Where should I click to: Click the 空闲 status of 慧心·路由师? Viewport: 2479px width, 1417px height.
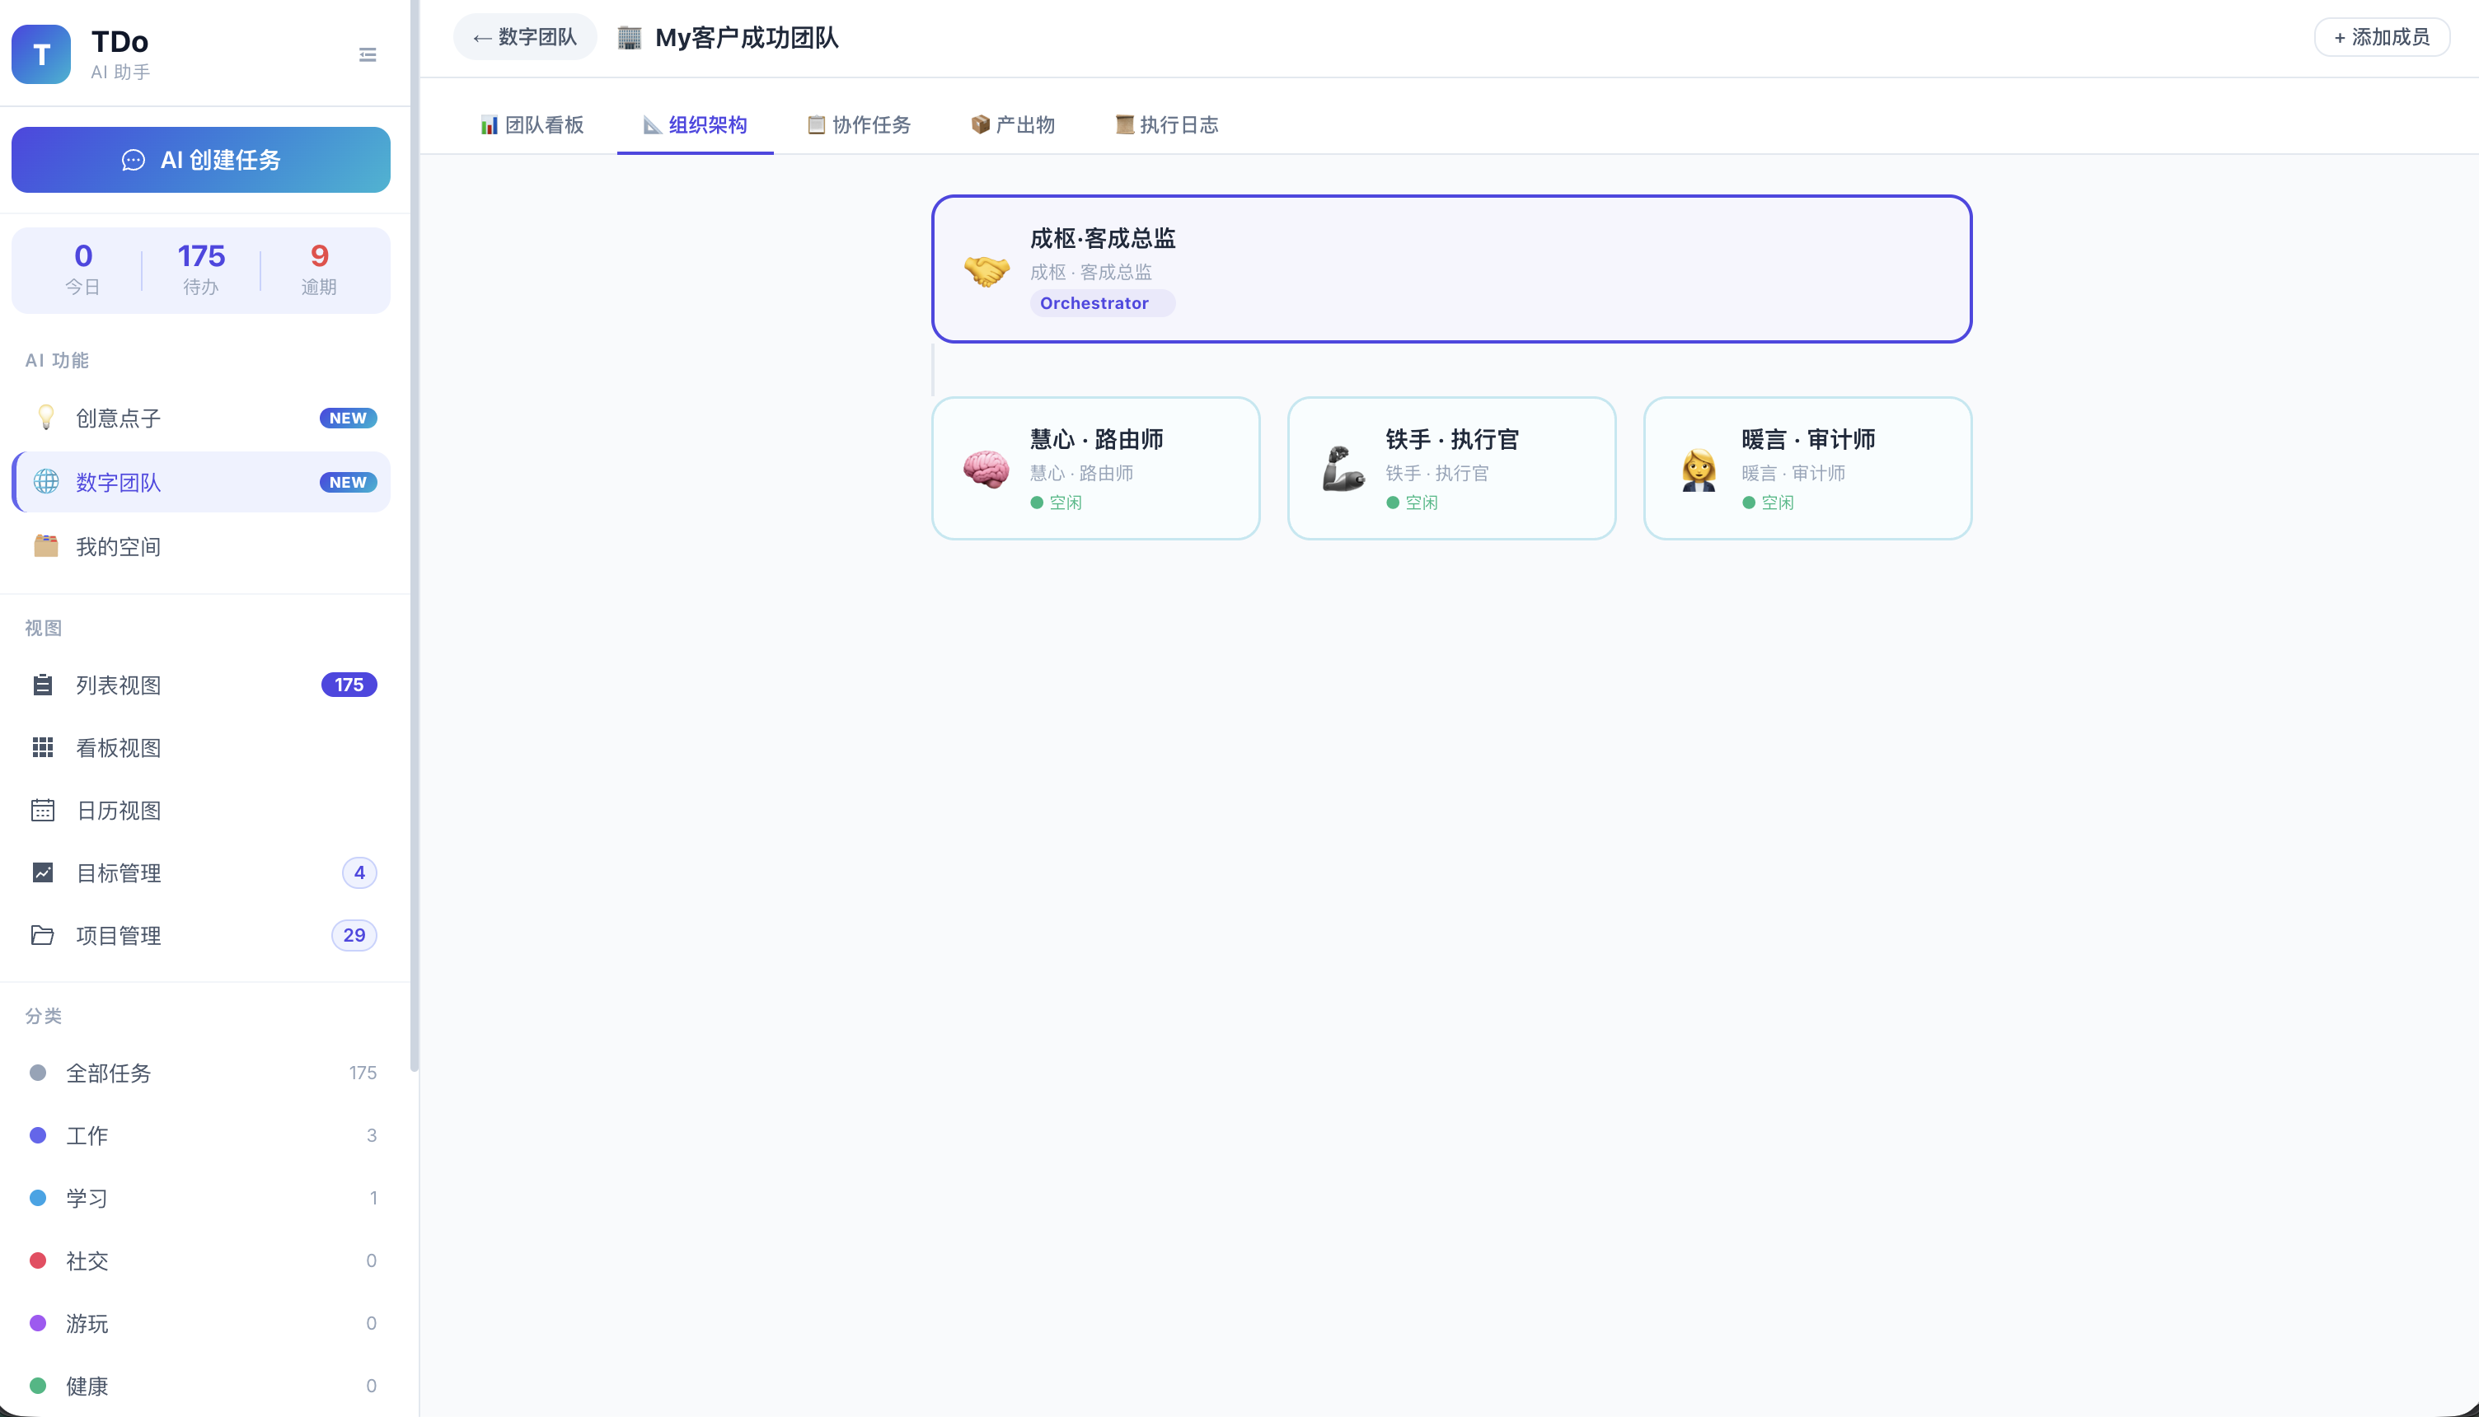pyautogui.click(x=1056, y=503)
